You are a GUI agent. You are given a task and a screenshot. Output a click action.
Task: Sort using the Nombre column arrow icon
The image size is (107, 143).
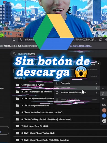pyautogui.click(x=24, y=78)
